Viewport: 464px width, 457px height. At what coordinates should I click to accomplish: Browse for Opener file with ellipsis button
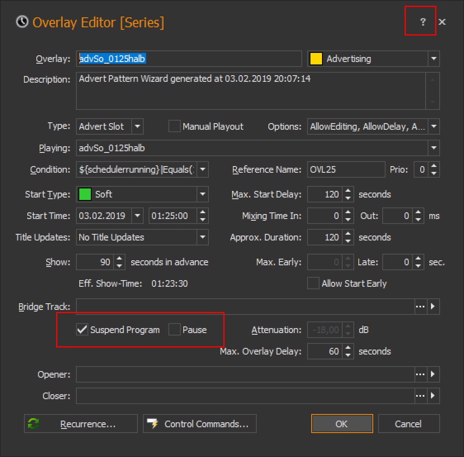420,374
